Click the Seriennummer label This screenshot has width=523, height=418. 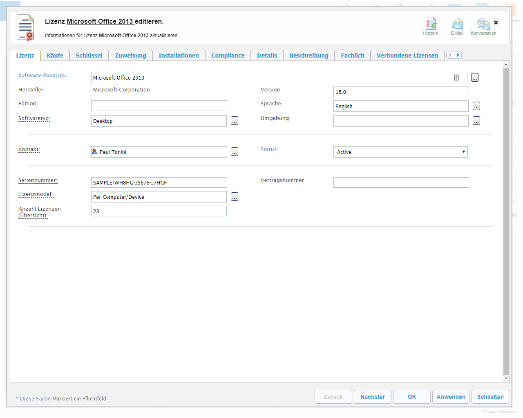[38, 180]
